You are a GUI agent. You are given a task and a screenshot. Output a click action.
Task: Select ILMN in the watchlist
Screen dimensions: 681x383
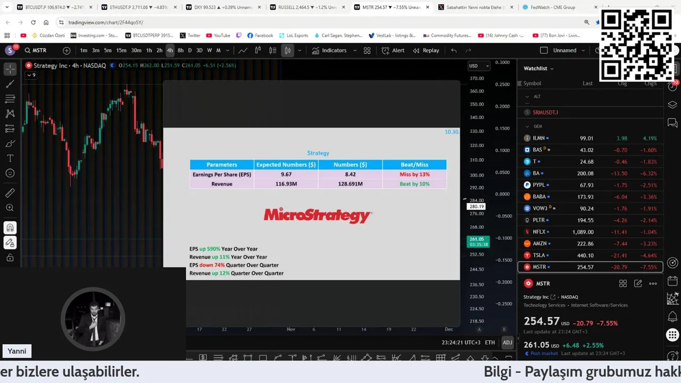590,138
